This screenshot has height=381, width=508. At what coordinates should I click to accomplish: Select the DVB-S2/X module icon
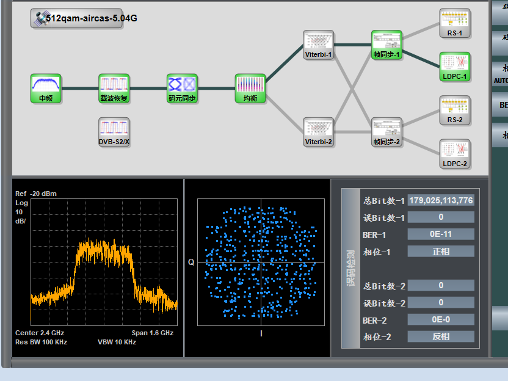tap(114, 132)
